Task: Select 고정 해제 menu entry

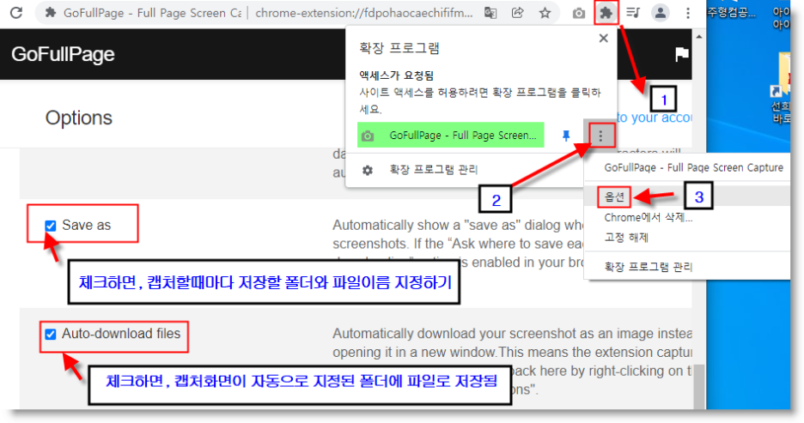Action: tap(626, 237)
